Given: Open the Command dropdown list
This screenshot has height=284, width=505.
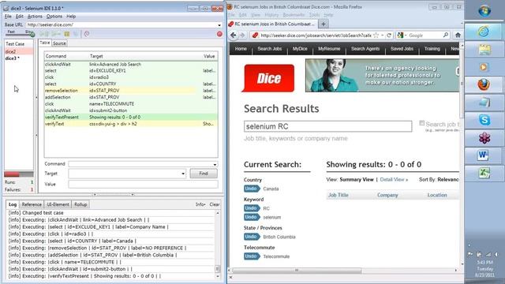Looking at the screenshot, I should pyautogui.click(x=215, y=164).
